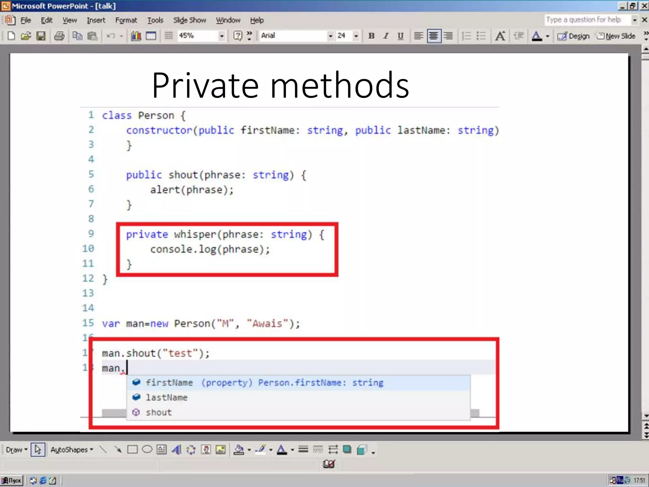Choose the Line drawing tool
649x487 pixels.
pos(103,450)
